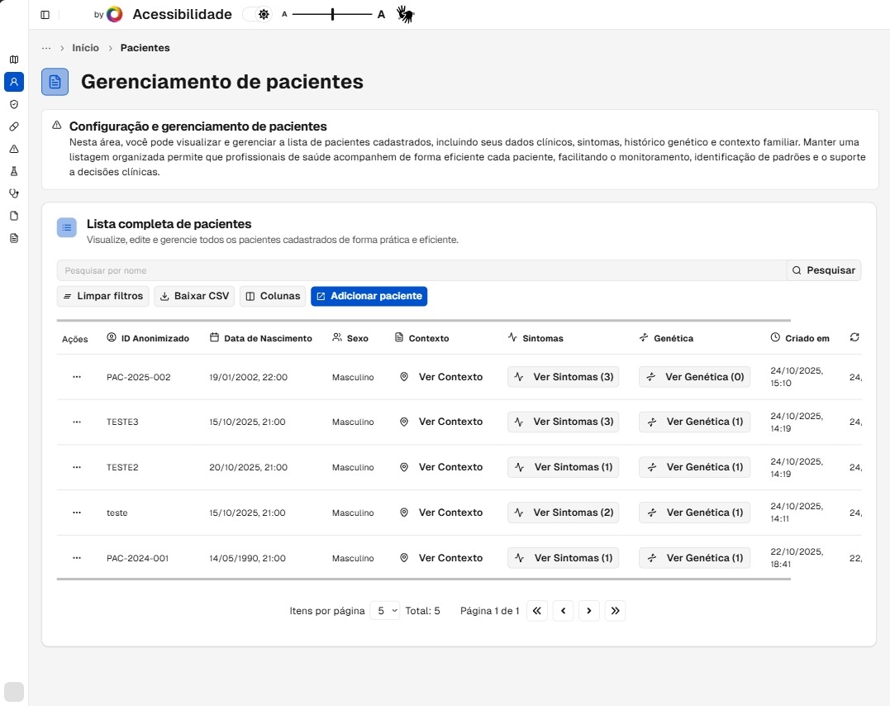Viewport: 890px width, 706px height.
Task: Open the pill icon in sidebar
Action: point(14,126)
